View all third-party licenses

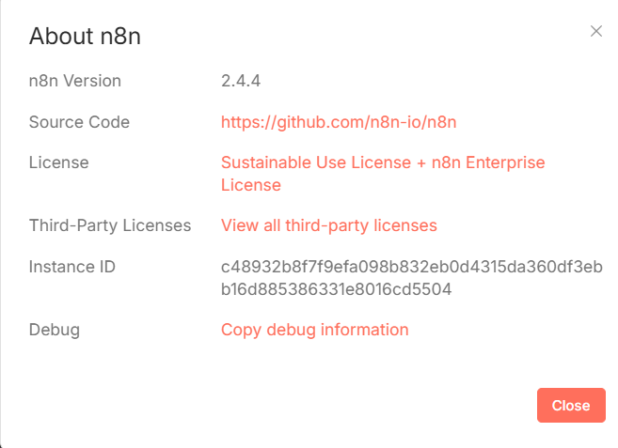coord(328,226)
